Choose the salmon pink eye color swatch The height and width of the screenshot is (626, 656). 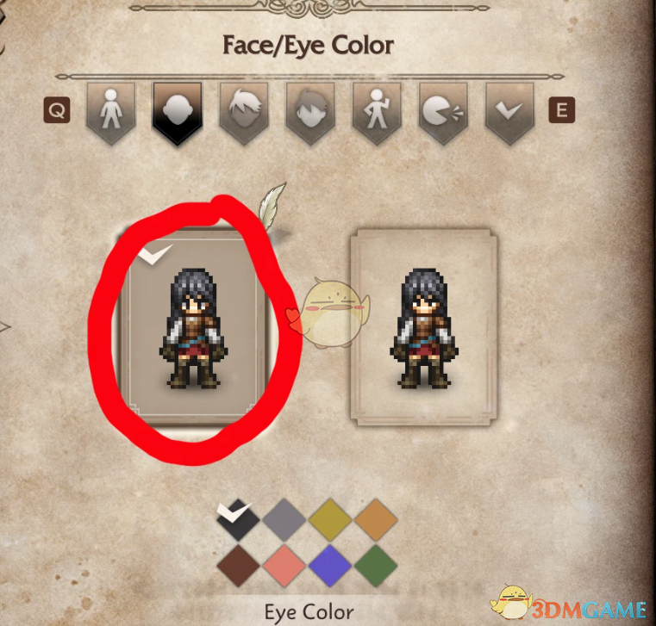click(x=284, y=566)
